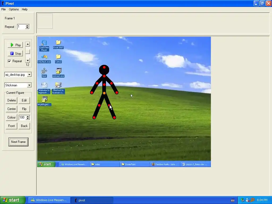272x204 pixels.
Task: Click the speed scrollbar down arrow
Action: coord(28,60)
